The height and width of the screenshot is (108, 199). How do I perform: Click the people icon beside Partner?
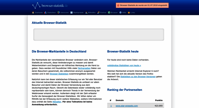[x=98, y=13]
